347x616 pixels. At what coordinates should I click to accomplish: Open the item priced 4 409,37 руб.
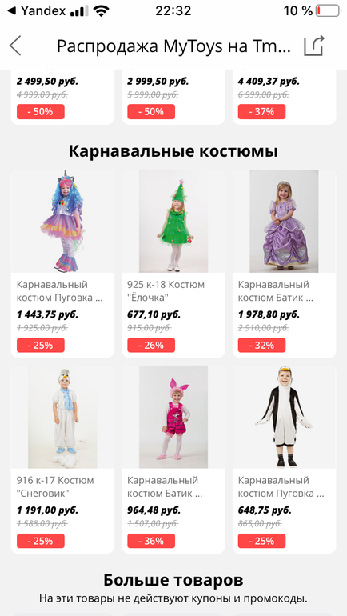(x=284, y=97)
